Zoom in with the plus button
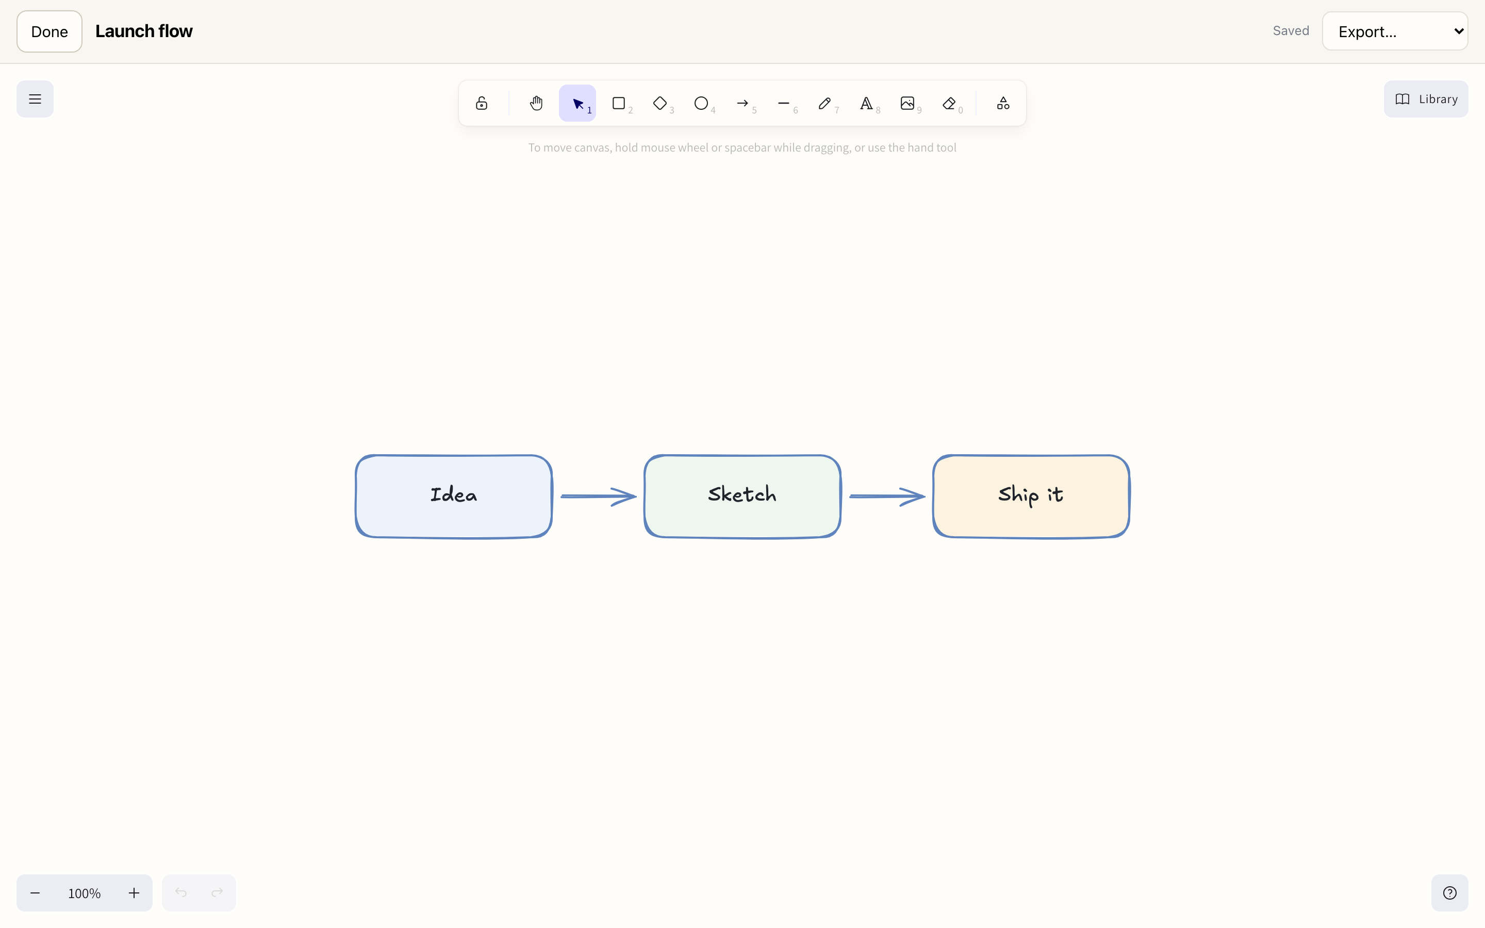 pos(134,893)
